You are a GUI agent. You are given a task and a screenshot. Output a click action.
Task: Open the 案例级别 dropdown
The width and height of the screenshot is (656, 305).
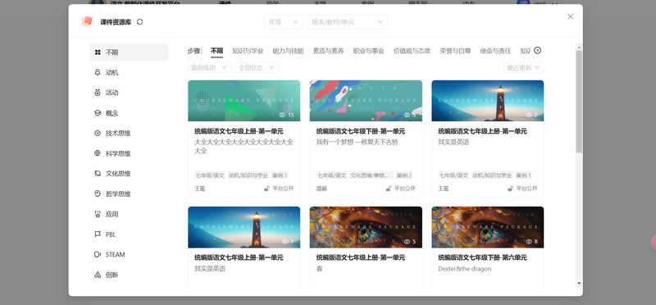[x=210, y=68]
